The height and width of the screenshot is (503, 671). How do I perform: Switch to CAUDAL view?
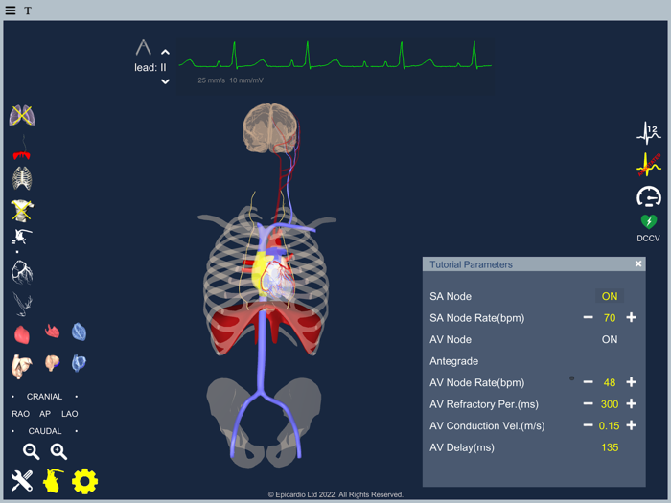(x=45, y=431)
